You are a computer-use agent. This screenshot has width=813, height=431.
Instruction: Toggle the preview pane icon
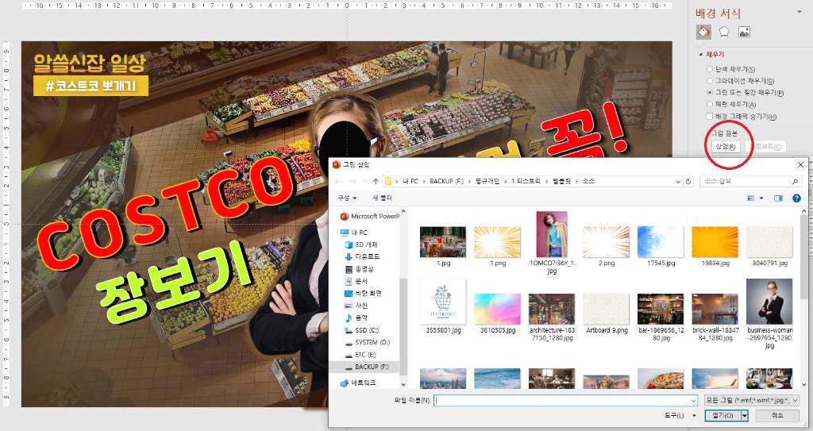click(778, 198)
